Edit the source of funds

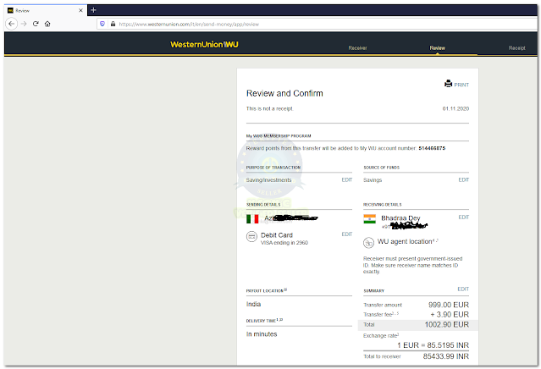pyautogui.click(x=463, y=179)
